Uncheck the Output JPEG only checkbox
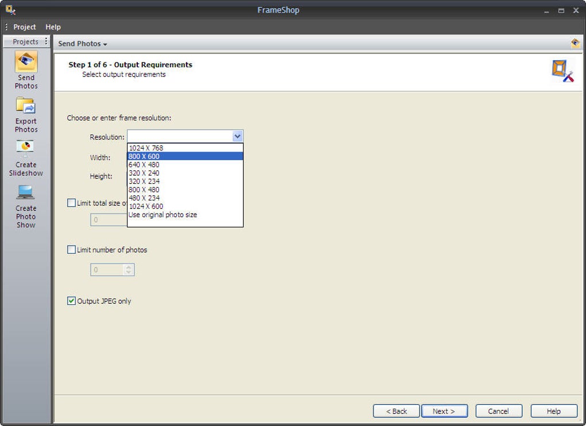The image size is (586, 426). pos(71,300)
